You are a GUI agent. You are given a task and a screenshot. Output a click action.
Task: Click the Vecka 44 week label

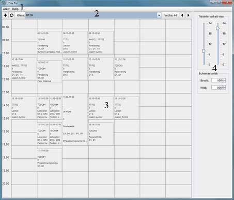(x=170, y=15)
